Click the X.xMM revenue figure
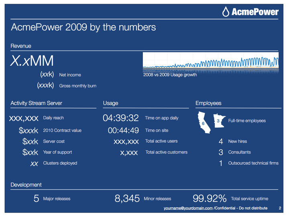 tap(32, 61)
